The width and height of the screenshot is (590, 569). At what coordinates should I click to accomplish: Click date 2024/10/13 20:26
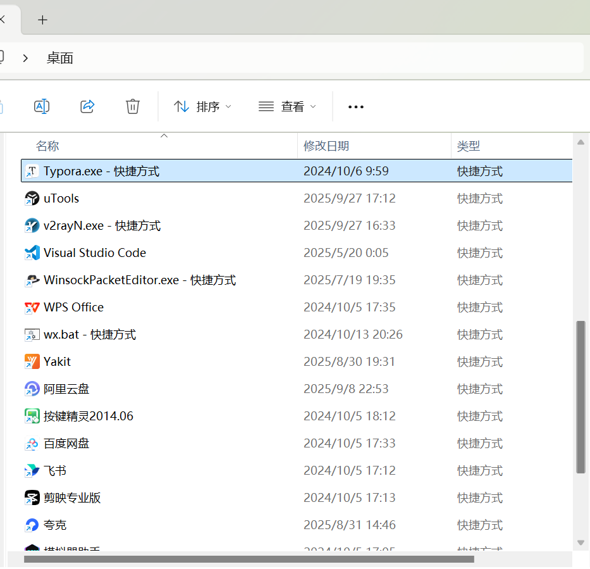(x=353, y=334)
